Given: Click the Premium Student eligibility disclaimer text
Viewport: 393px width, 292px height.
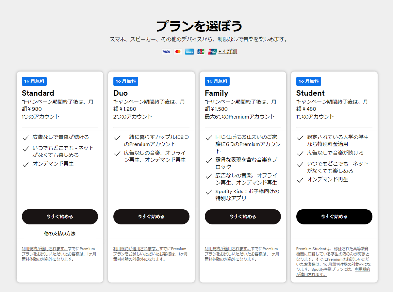Looking at the screenshot, I should tap(334, 263).
